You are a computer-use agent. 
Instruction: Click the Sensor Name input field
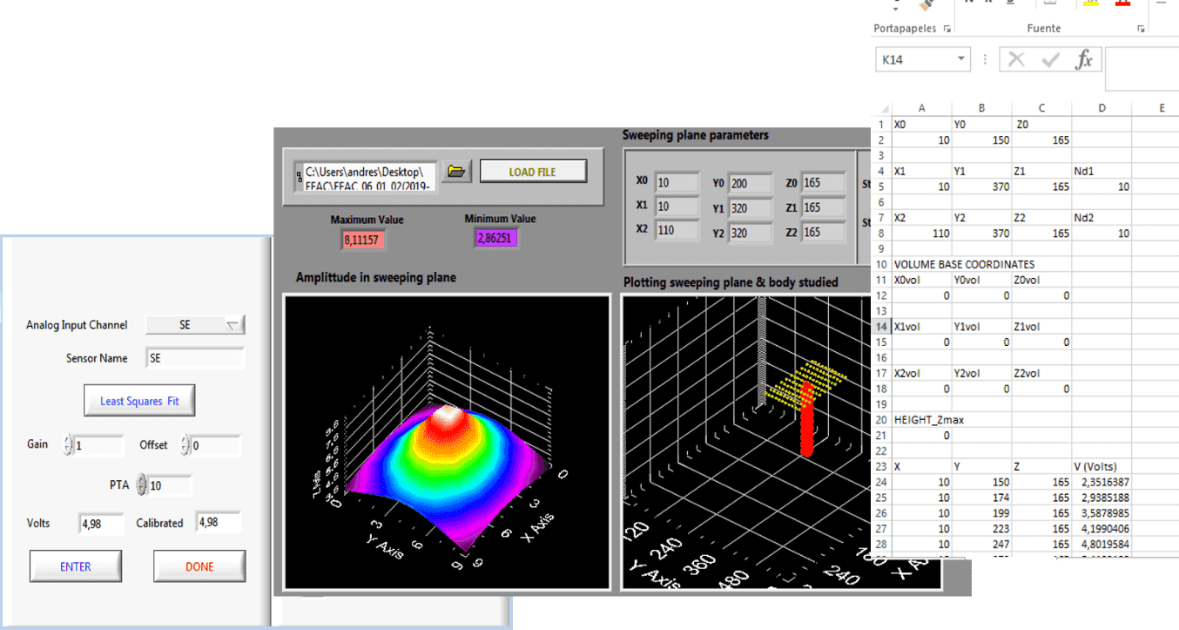click(x=195, y=358)
